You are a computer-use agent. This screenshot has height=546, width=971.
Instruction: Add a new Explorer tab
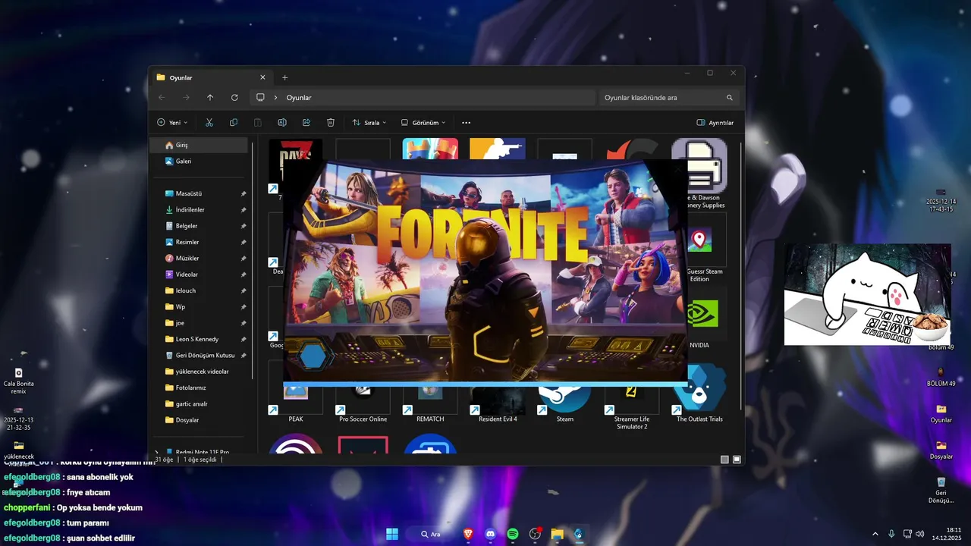point(285,77)
